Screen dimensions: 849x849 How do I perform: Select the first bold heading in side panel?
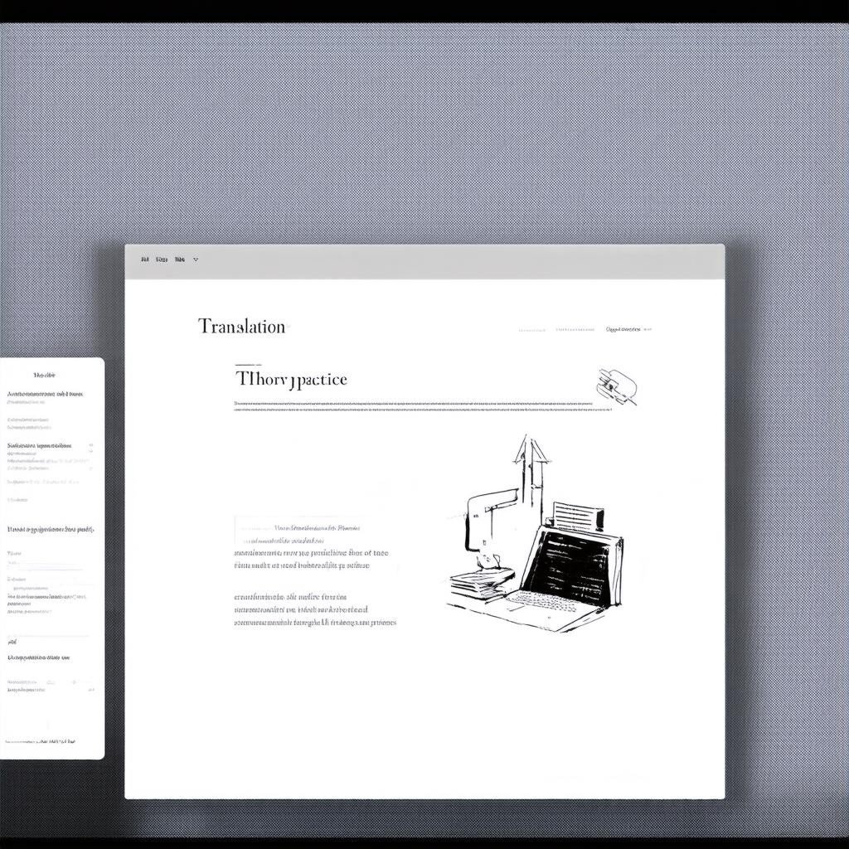click(44, 394)
